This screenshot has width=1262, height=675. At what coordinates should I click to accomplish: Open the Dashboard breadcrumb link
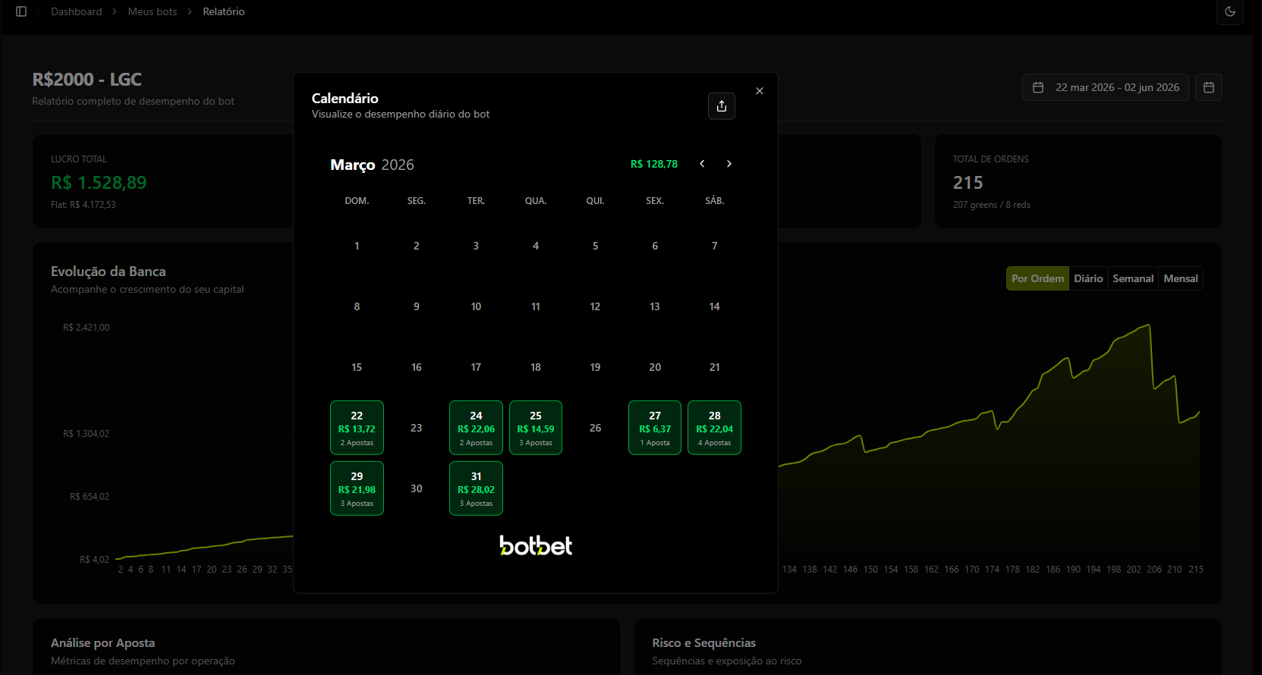[x=76, y=11]
